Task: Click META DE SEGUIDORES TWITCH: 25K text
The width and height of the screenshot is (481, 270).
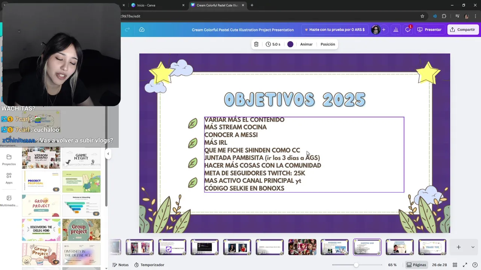Action: click(x=254, y=173)
